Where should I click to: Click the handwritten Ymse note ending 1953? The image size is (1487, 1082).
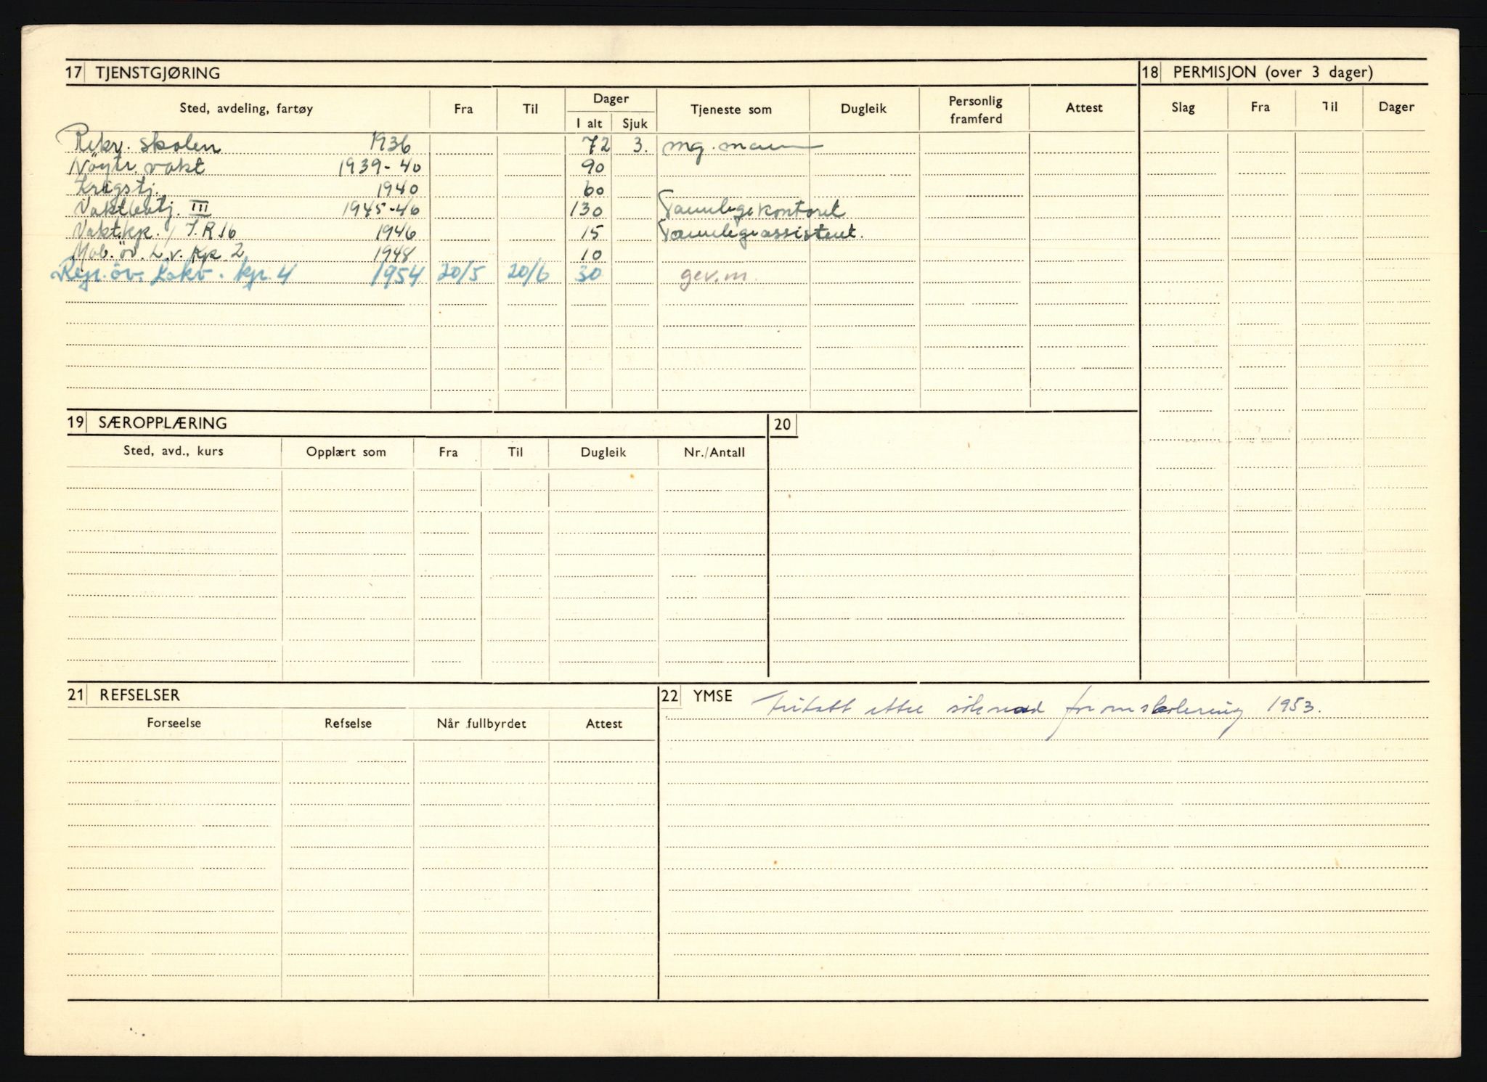1037,708
